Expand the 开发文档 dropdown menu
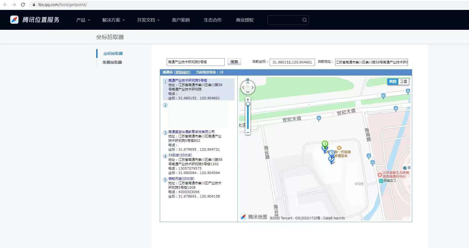The width and height of the screenshot is (469, 248). pos(148,20)
